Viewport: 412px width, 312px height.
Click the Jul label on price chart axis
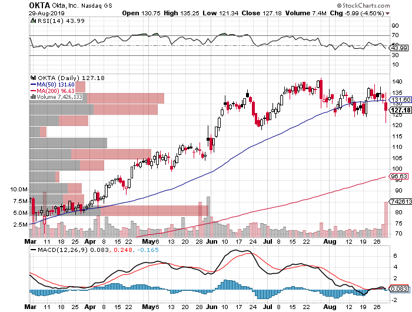coord(267,241)
